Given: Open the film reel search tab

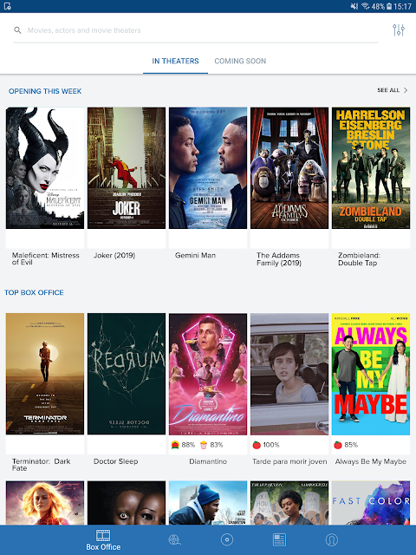Looking at the screenshot, I should coord(174,539).
